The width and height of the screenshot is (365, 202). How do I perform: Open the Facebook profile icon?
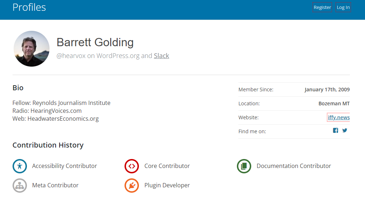(x=336, y=130)
